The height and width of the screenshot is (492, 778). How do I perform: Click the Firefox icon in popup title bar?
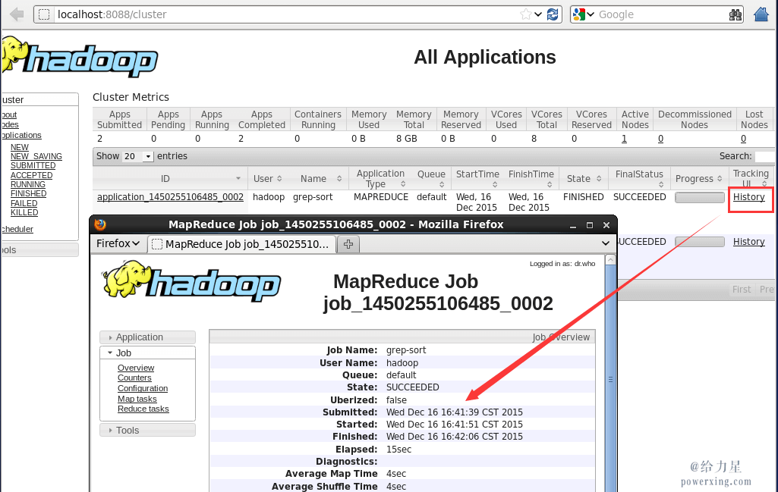(x=100, y=224)
